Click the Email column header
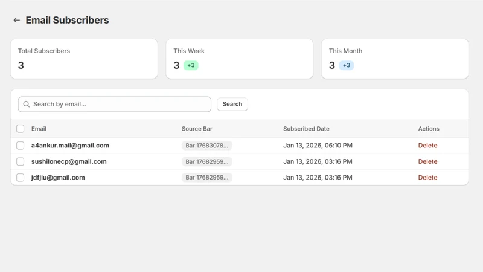 point(39,129)
